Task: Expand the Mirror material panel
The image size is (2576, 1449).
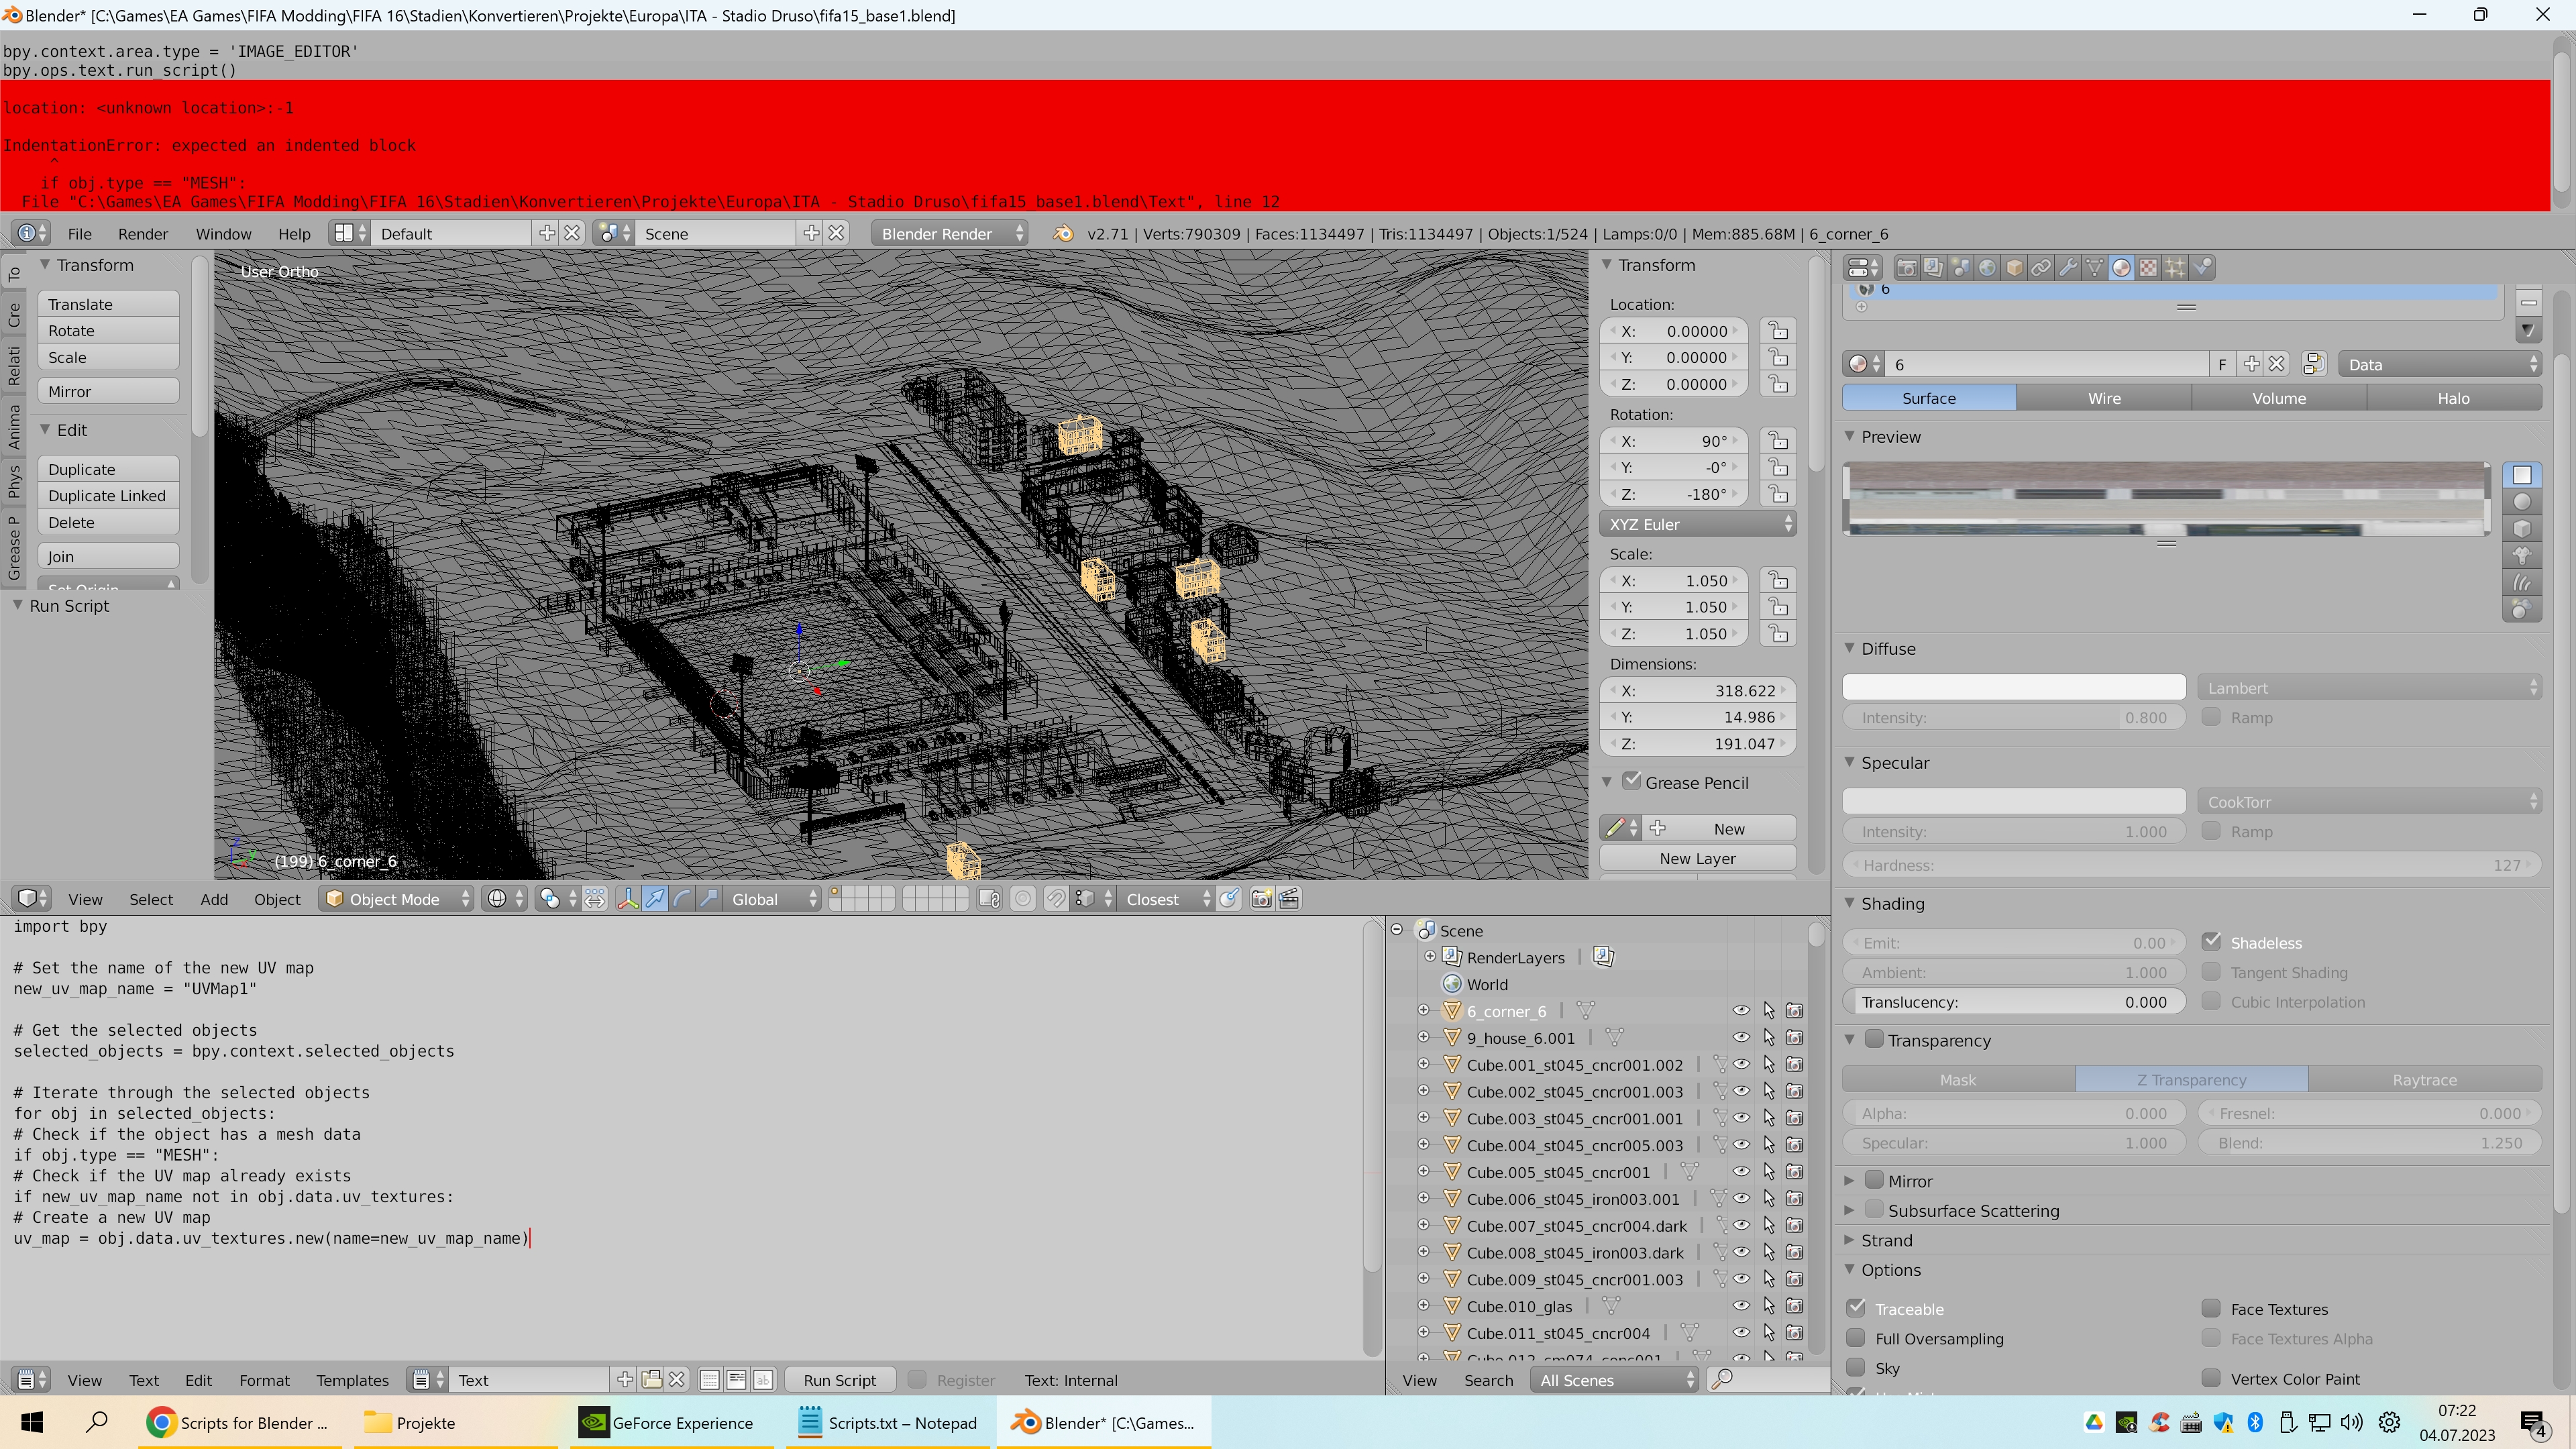Action: [x=1850, y=1181]
